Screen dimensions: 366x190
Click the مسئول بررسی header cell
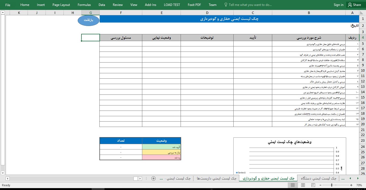121,38
